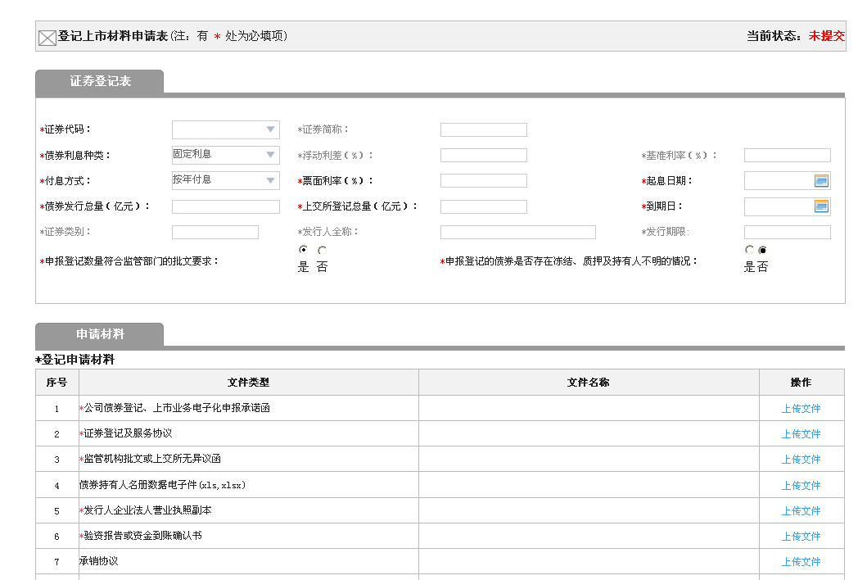
Task: Open calendar picker for 起息日期
Action: click(821, 181)
